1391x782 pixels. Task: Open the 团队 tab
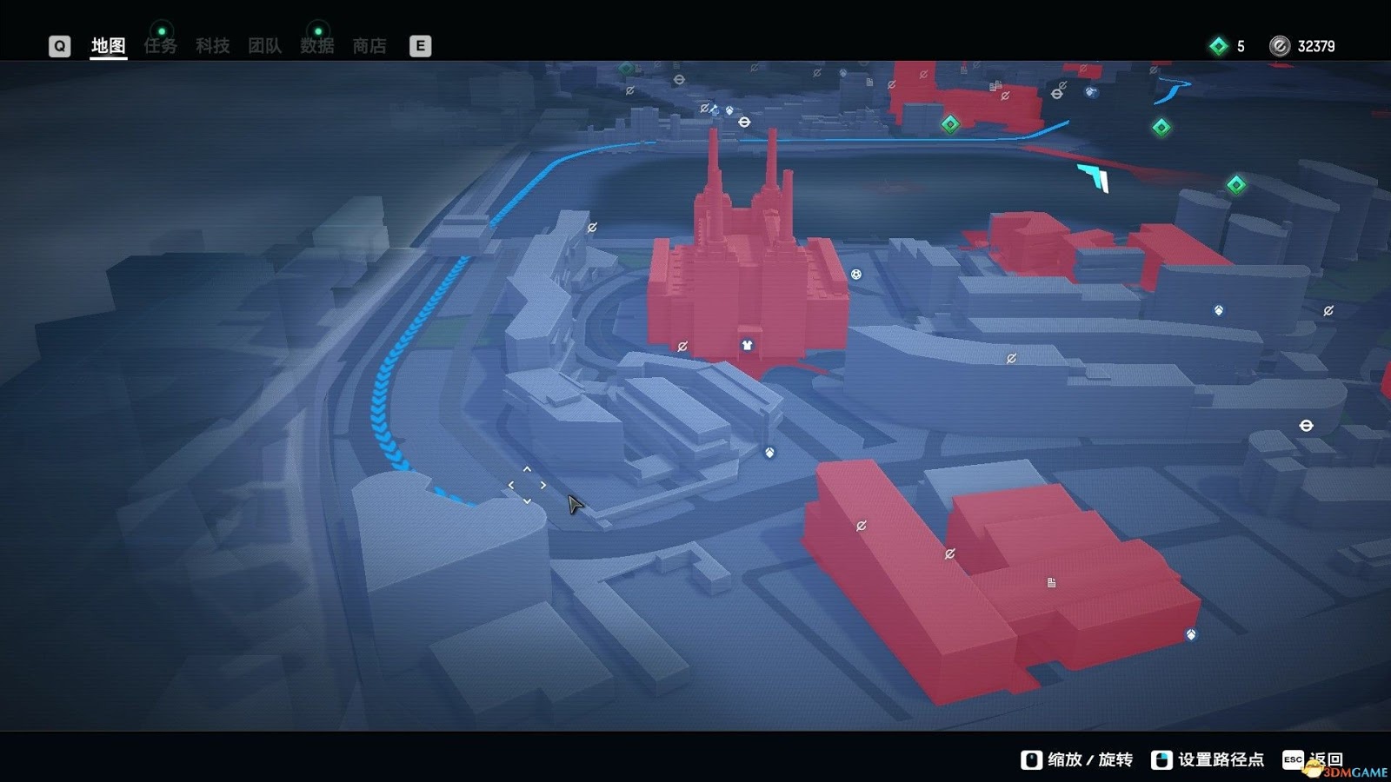[265, 46]
